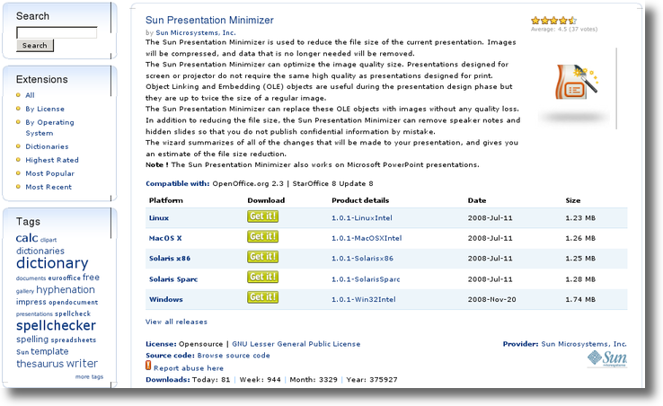The height and width of the screenshot is (406, 663).
Task: Select the documents tag
Action: click(x=31, y=278)
